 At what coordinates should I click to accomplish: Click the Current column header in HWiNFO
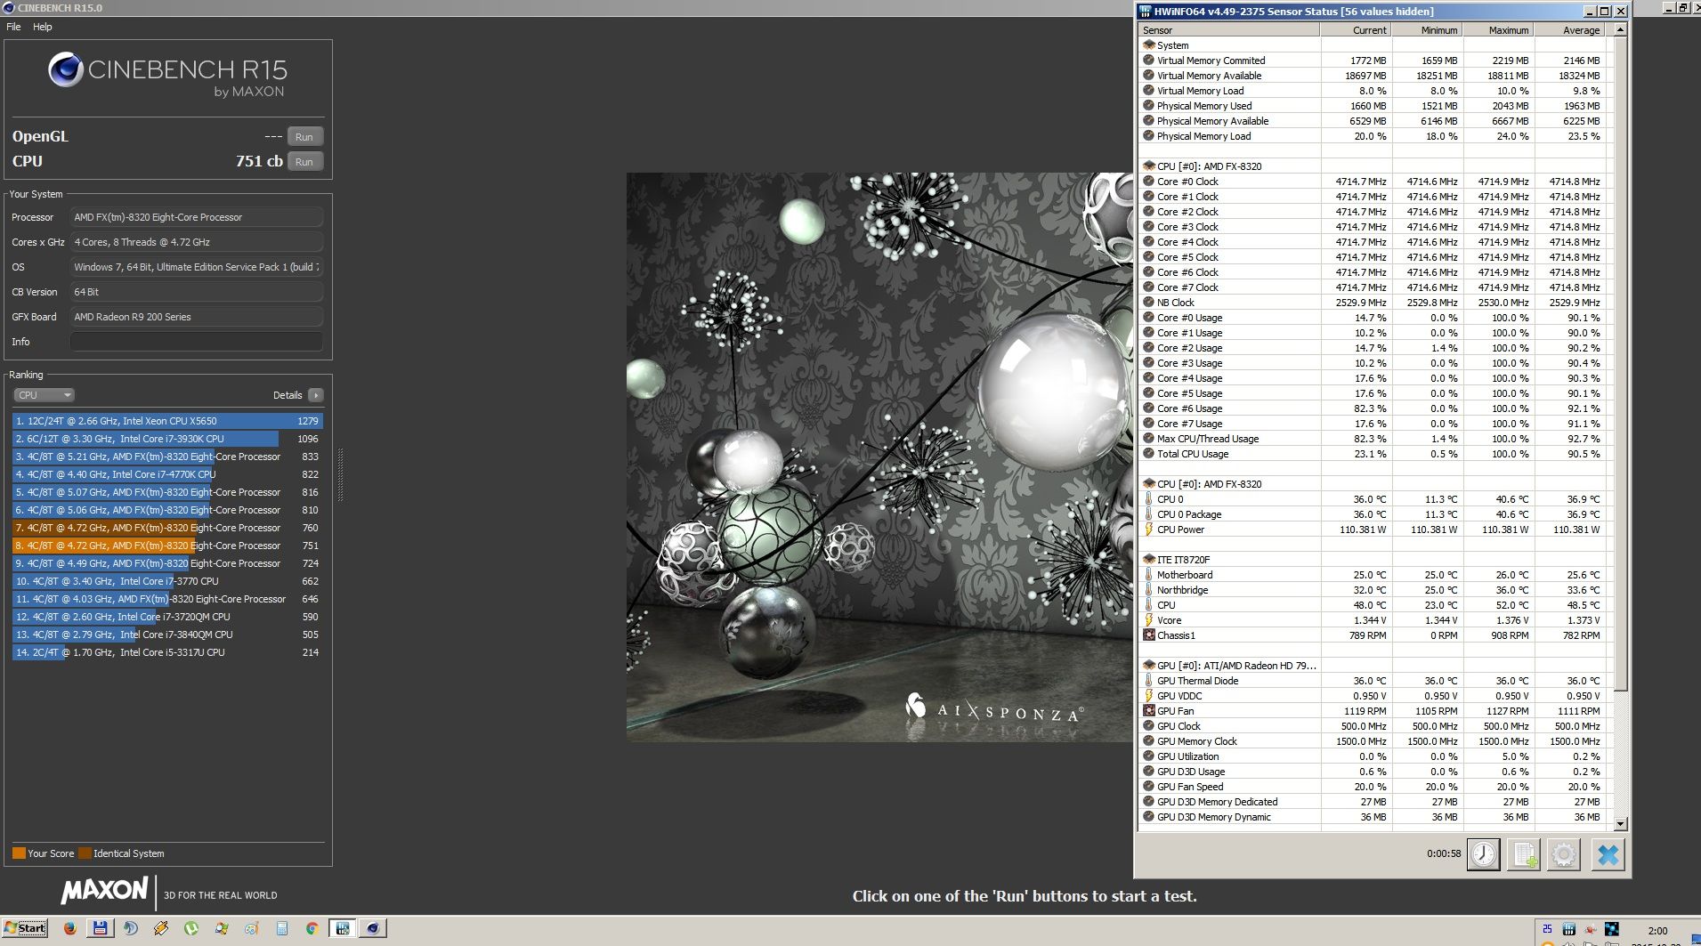point(1355,30)
